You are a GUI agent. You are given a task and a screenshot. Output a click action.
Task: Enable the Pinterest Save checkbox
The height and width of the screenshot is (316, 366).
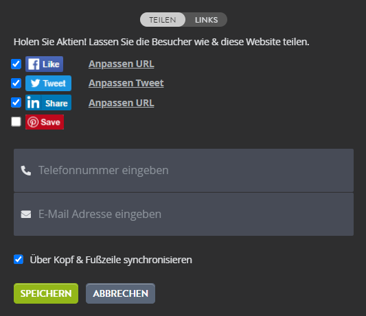16,121
